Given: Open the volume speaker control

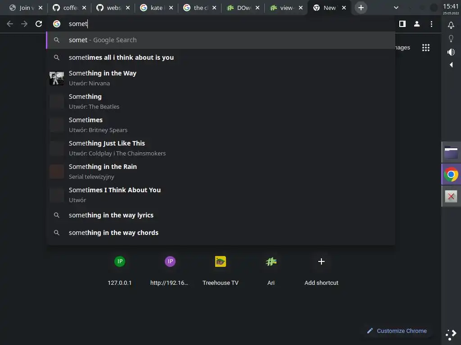Looking at the screenshot, I should pyautogui.click(x=451, y=52).
